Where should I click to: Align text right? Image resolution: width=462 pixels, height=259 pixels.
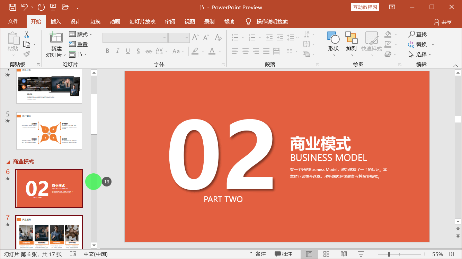256,51
